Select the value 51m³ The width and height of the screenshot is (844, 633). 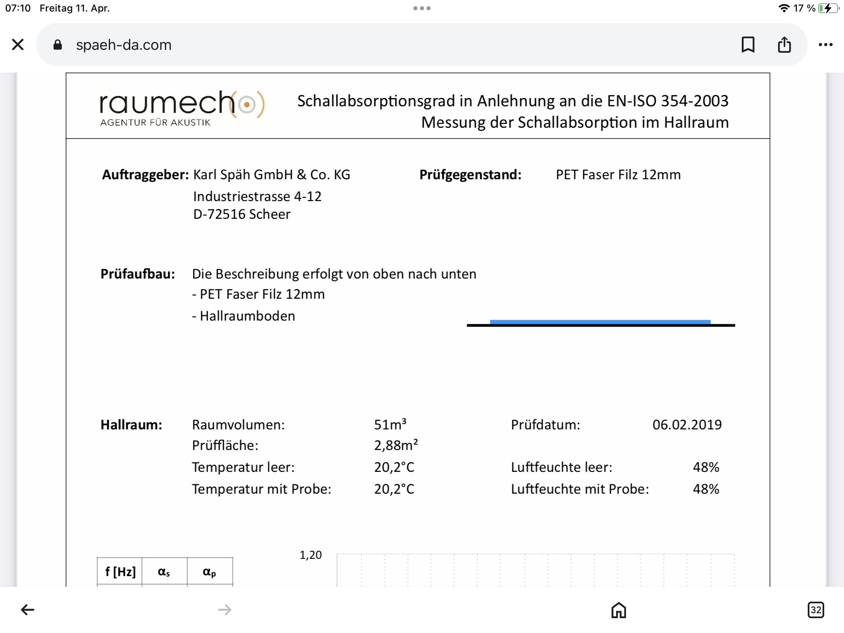tap(390, 424)
